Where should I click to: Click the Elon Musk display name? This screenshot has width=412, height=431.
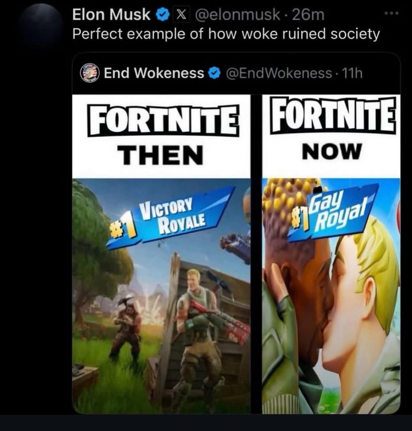[x=111, y=14]
